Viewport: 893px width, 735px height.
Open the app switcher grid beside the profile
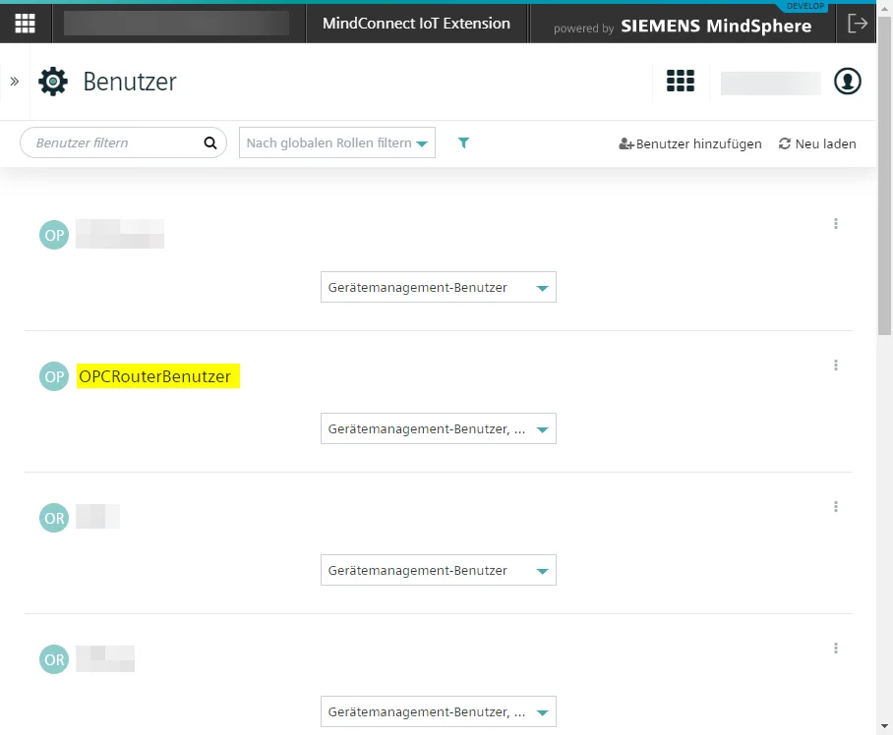click(681, 81)
